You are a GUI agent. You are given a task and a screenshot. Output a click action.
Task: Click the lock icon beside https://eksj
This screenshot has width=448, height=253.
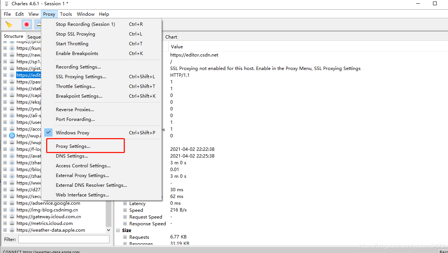click(x=12, y=102)
